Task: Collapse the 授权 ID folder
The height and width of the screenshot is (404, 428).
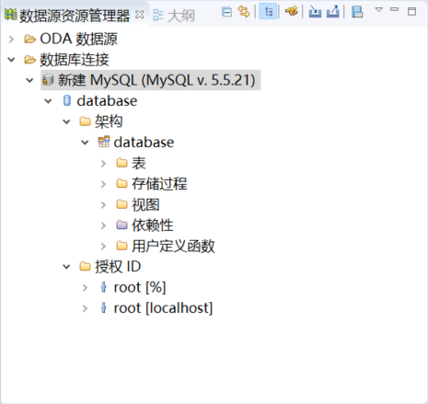Action: pos(66,267)
